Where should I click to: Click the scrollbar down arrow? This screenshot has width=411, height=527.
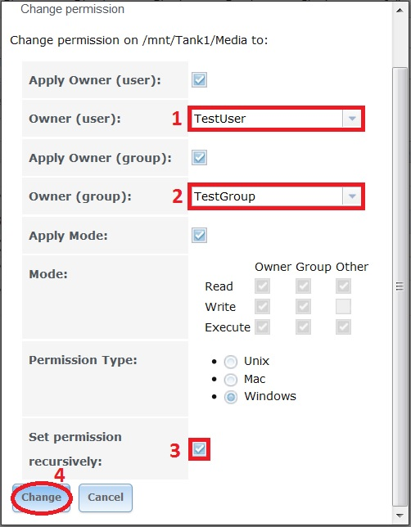pos(400,516)
